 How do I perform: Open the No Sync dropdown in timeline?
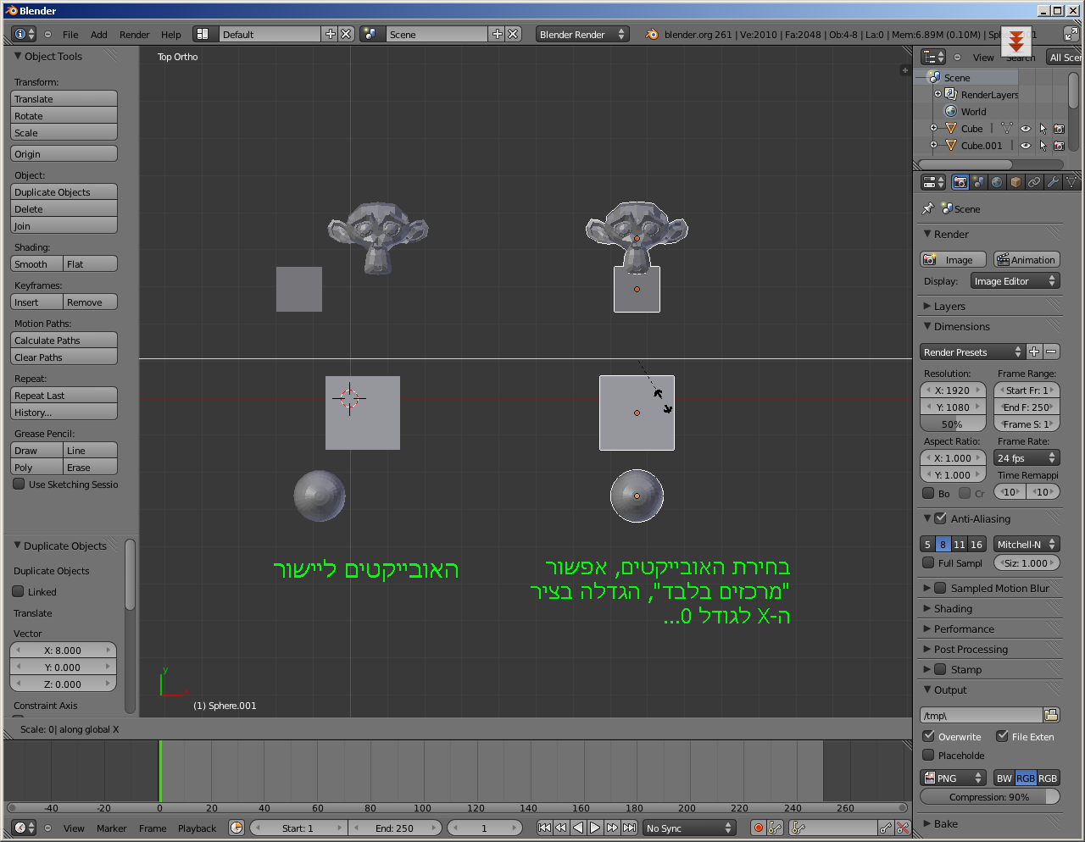[x=688, y=828]
